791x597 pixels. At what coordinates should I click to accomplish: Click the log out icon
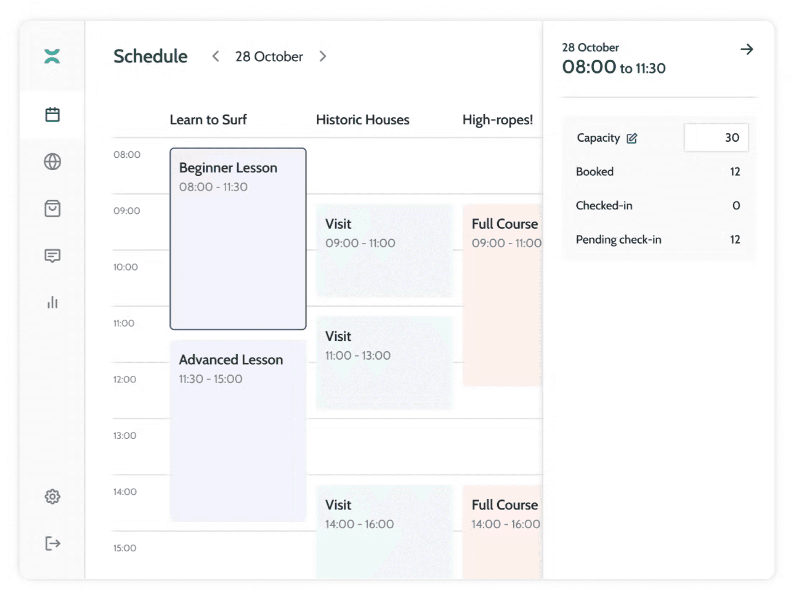coord(52,543)
